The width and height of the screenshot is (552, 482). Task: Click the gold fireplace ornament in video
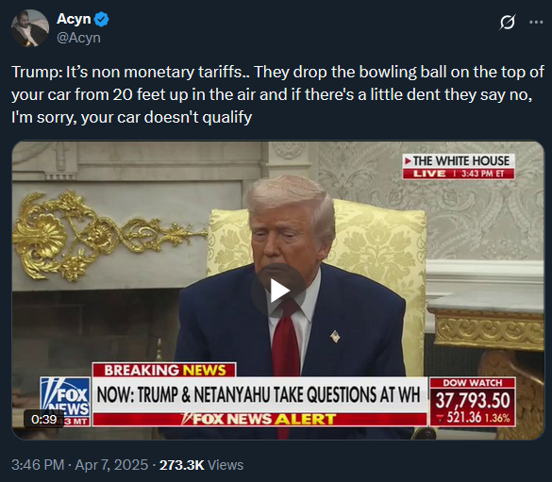pyautogui.click(x=106, y=235)
